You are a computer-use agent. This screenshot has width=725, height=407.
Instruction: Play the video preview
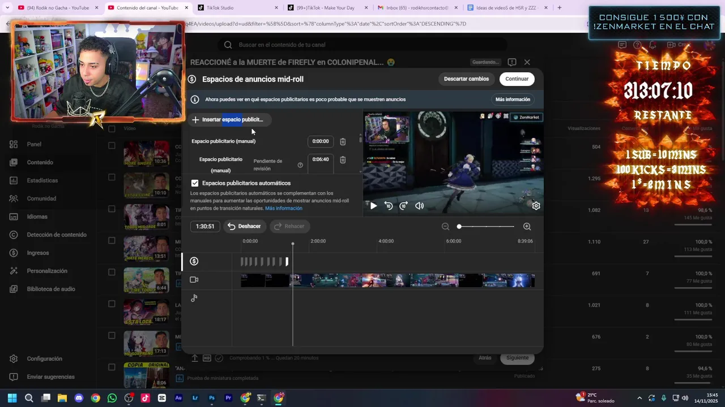[373, 206]
